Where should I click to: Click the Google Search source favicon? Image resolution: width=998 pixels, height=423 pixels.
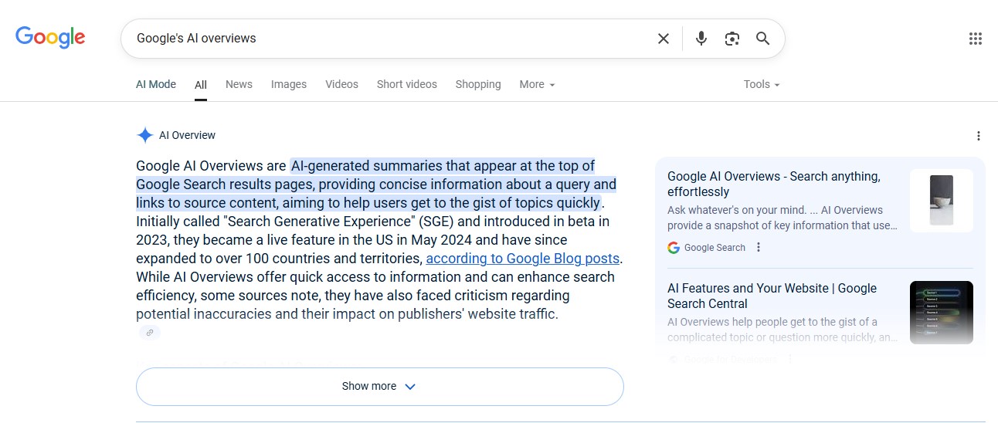[x=674, y=248]
